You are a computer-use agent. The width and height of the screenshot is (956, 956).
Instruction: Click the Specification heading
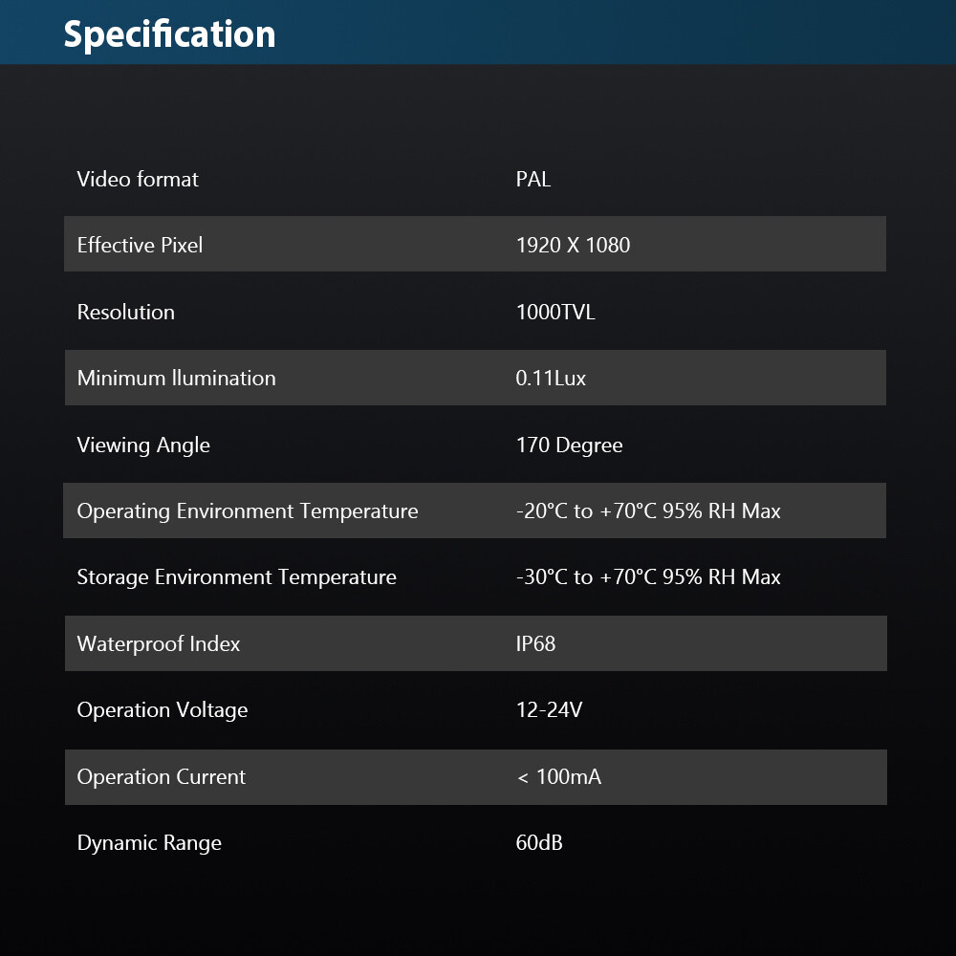169,34
